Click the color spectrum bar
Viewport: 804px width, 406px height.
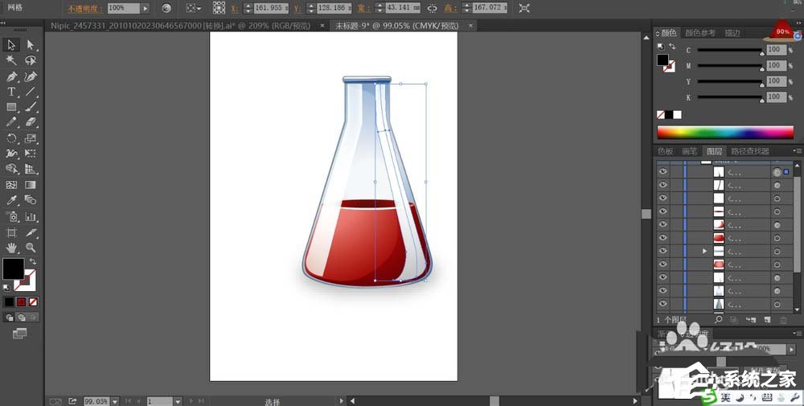coord(725,133)
